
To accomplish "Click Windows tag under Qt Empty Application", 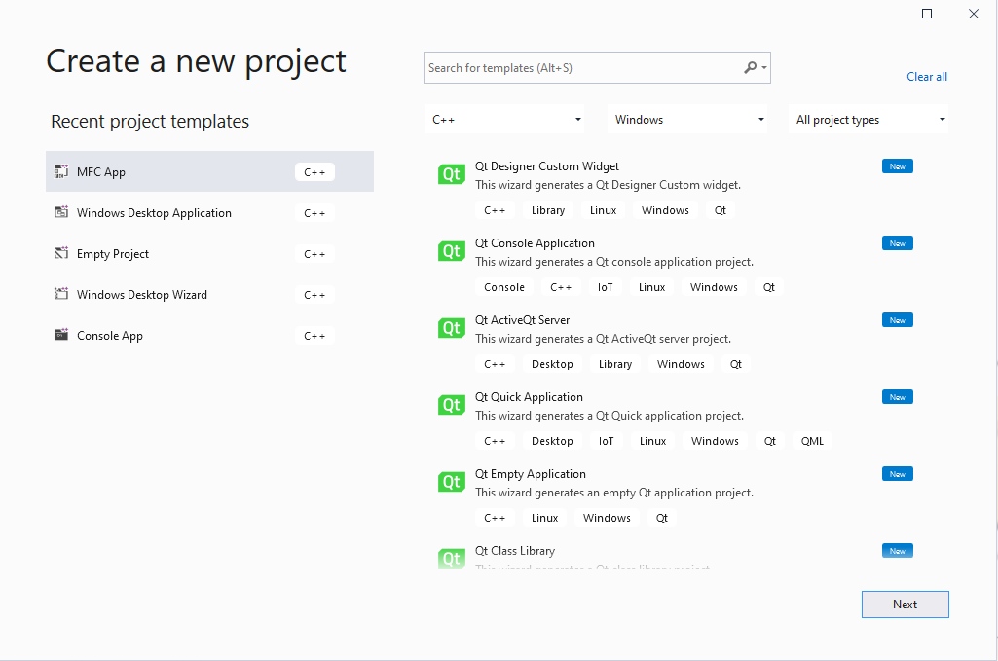I will point(607,518).
